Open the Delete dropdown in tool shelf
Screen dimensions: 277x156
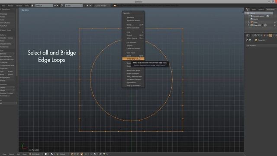(x=7, y=88)
